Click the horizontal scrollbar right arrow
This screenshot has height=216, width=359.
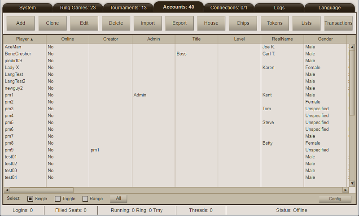click(346, 190)
